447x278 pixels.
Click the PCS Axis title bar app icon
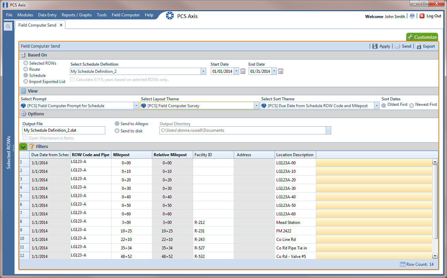pyautogui.click(x=6, y=5)
